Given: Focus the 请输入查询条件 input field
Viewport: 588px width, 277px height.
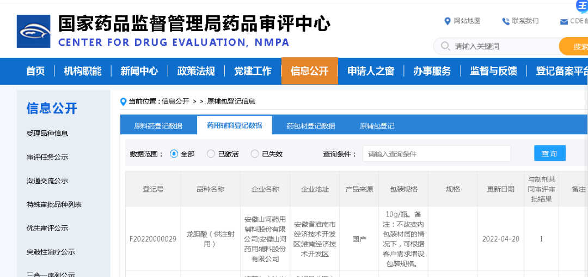Looking at the screenshot, I should tap(437, 154).
